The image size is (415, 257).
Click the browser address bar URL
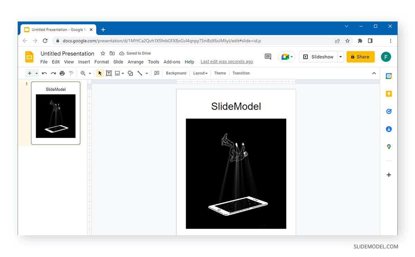coord(162,41)
